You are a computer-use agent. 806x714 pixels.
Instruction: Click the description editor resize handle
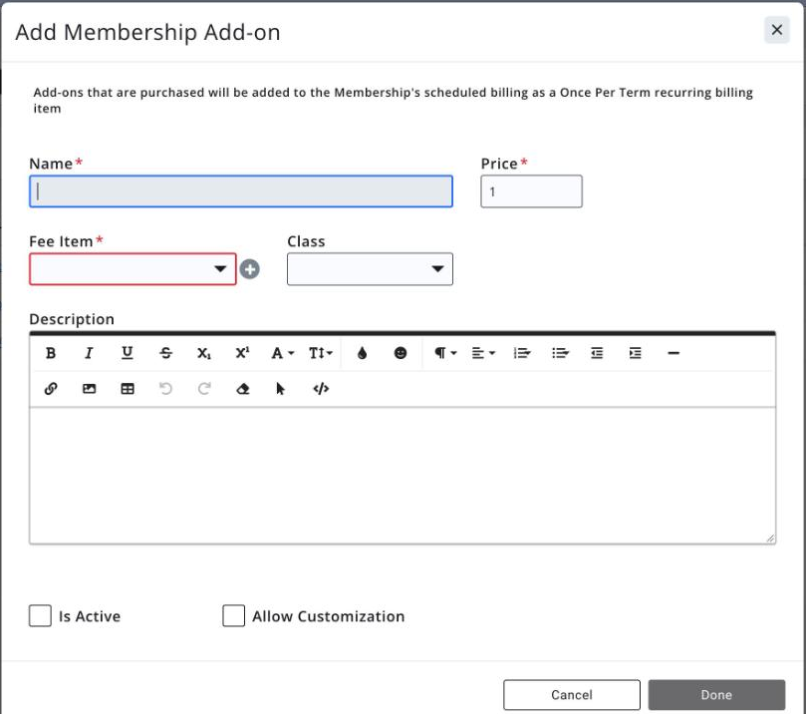coord(770,538)
